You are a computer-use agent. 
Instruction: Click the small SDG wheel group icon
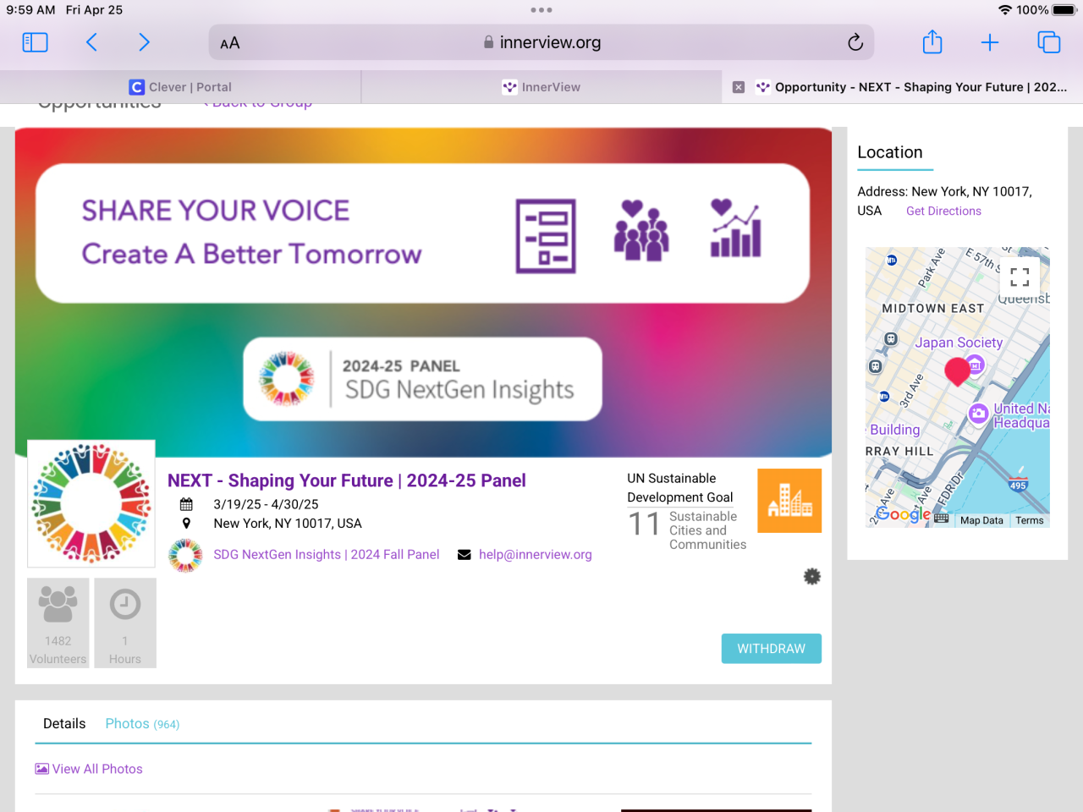point(185,556)
